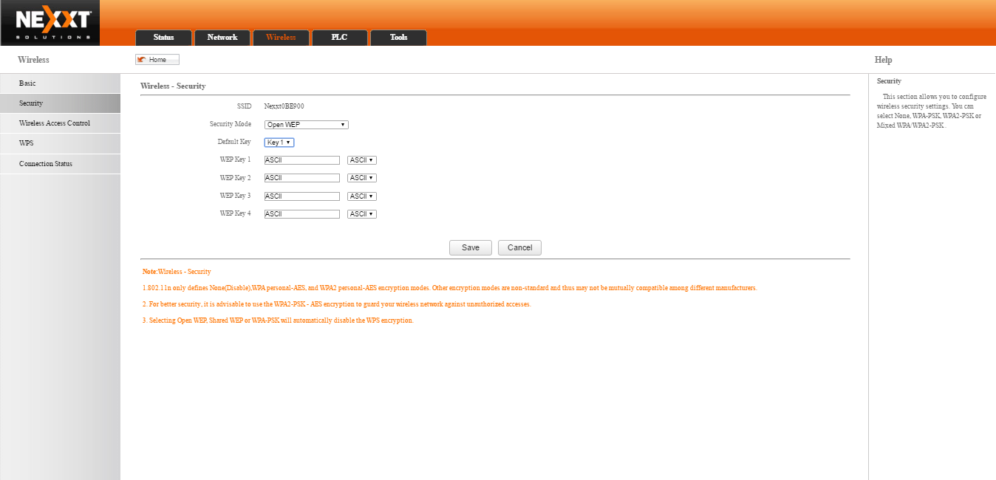Screen dimensions: 996x480
Task: Click the Nexxt Solutions logo
Action: tap(52, 24)
